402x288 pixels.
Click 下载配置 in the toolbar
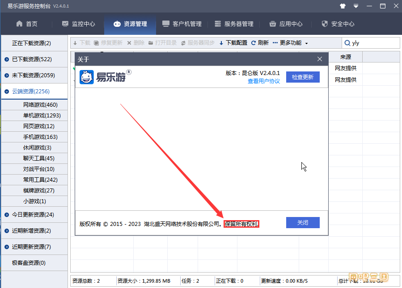[x=233, y=43]
